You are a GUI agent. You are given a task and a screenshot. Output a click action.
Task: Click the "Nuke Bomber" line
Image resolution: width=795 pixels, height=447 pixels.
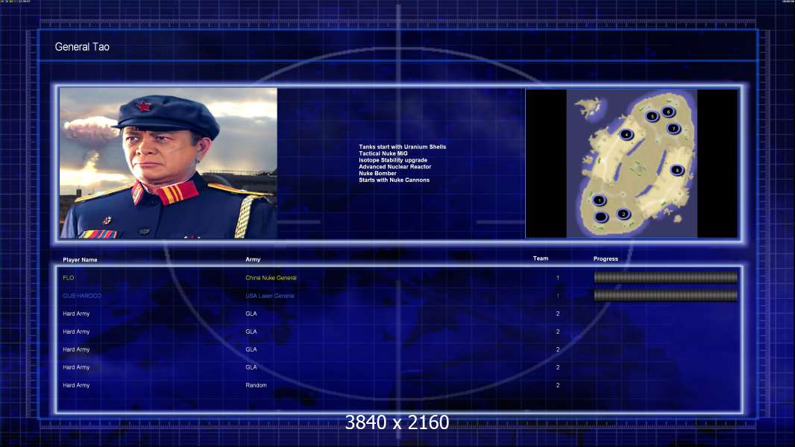coord(377,173)
